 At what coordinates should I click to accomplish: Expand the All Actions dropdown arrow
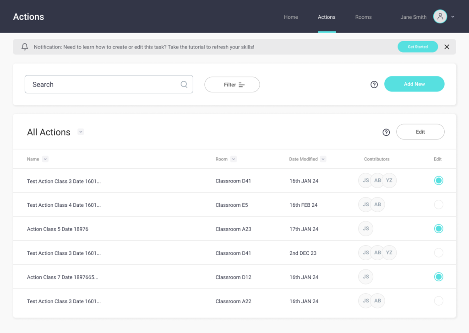(81, 132)
